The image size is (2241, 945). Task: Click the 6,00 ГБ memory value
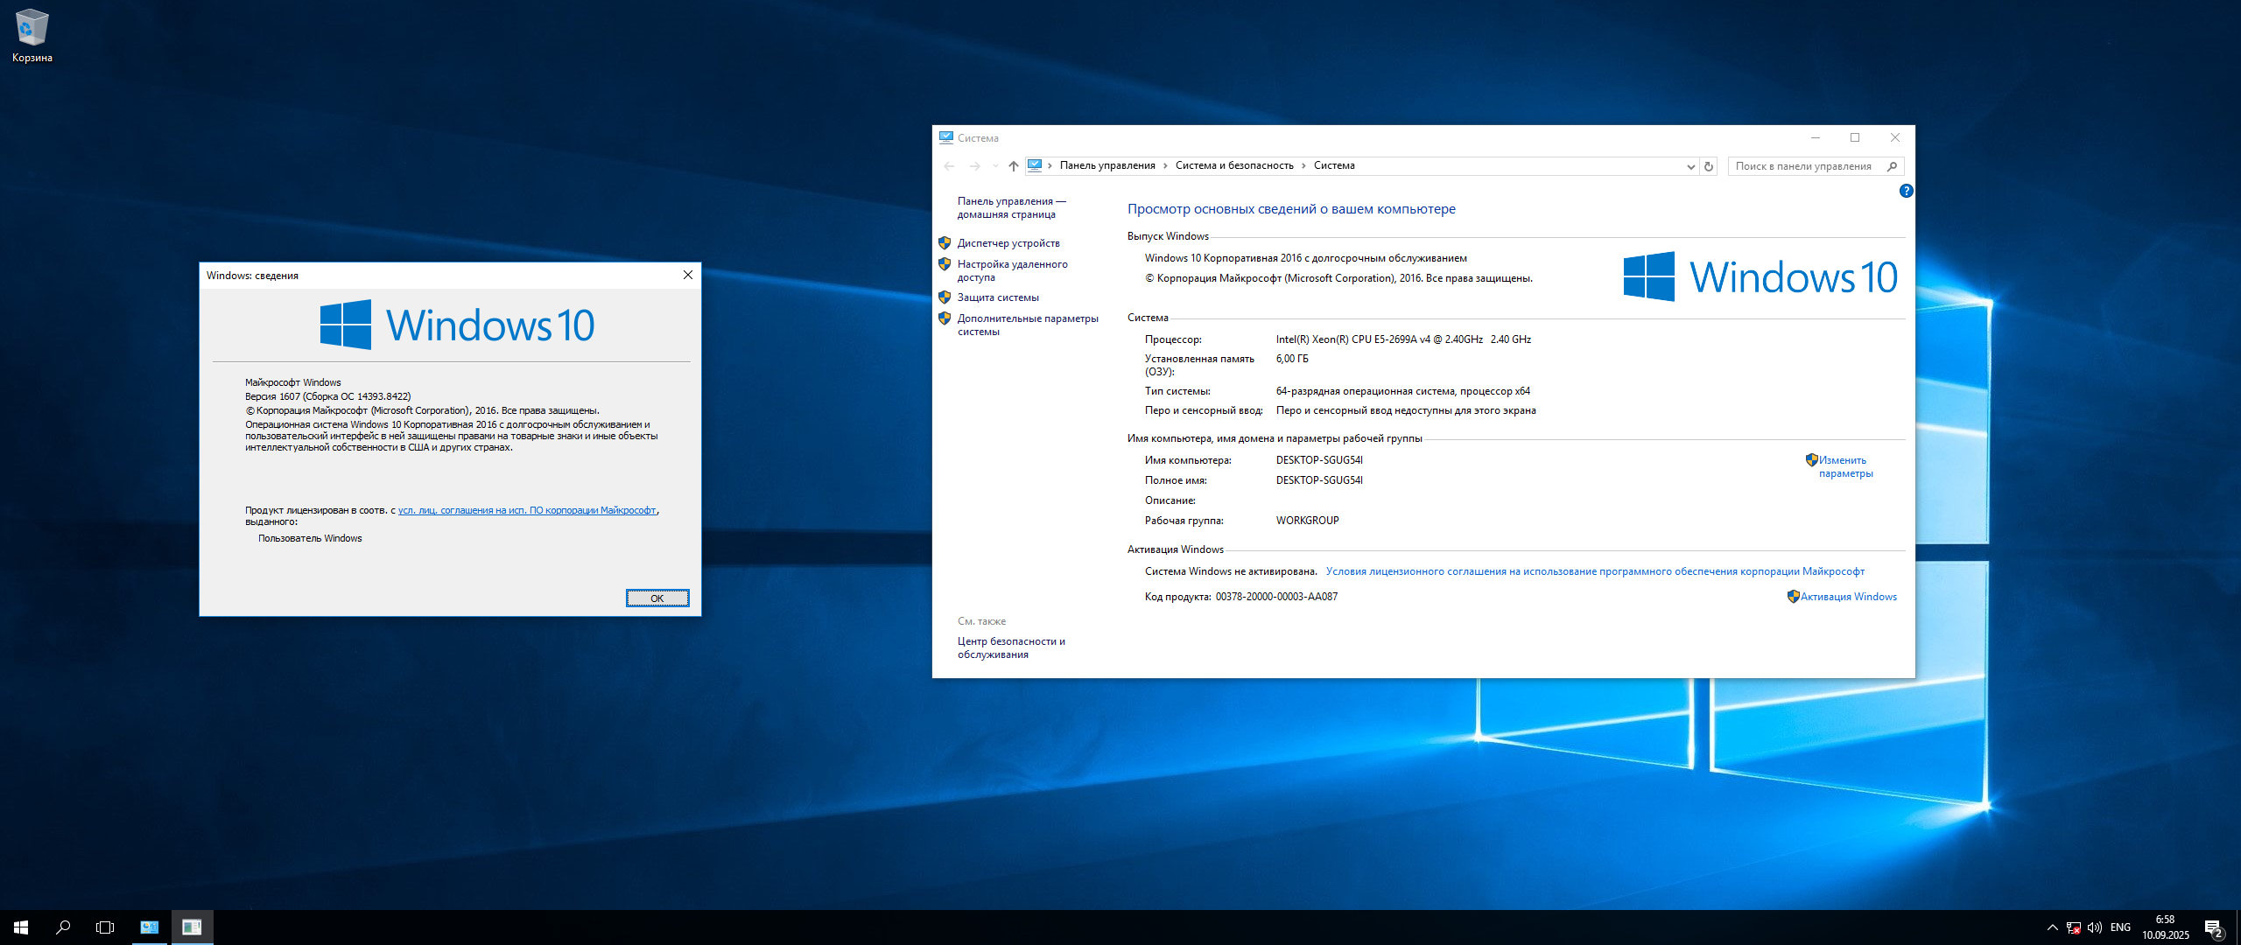click(x=1292, y=359)
